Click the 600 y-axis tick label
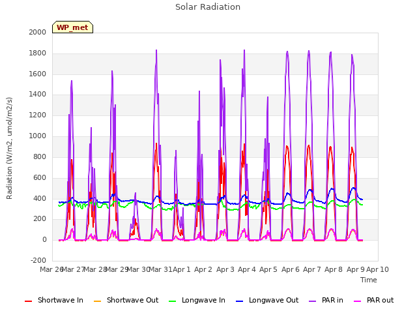 click(40, 177)
